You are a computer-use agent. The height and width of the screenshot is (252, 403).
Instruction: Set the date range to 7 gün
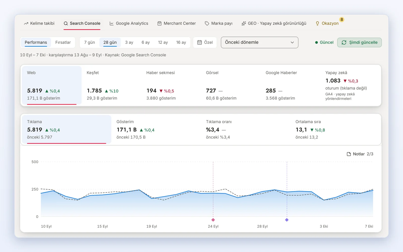pos(90,43)
